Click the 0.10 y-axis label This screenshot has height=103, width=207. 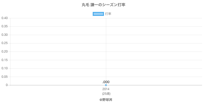coord(4,68)
